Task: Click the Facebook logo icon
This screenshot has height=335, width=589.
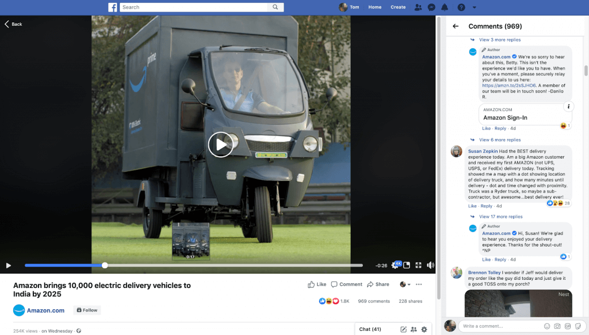Action: click(x=113, y=7)
